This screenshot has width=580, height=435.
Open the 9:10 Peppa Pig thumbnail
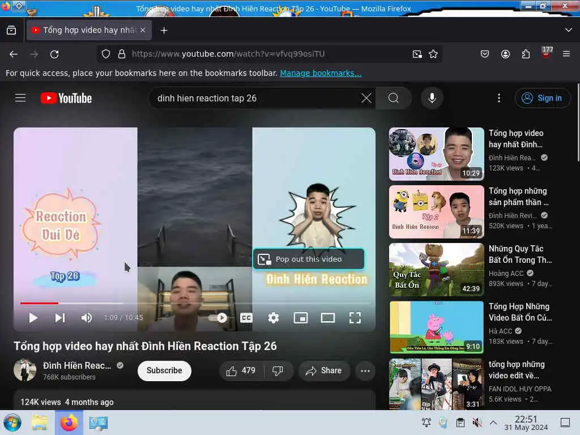[437, 327]
